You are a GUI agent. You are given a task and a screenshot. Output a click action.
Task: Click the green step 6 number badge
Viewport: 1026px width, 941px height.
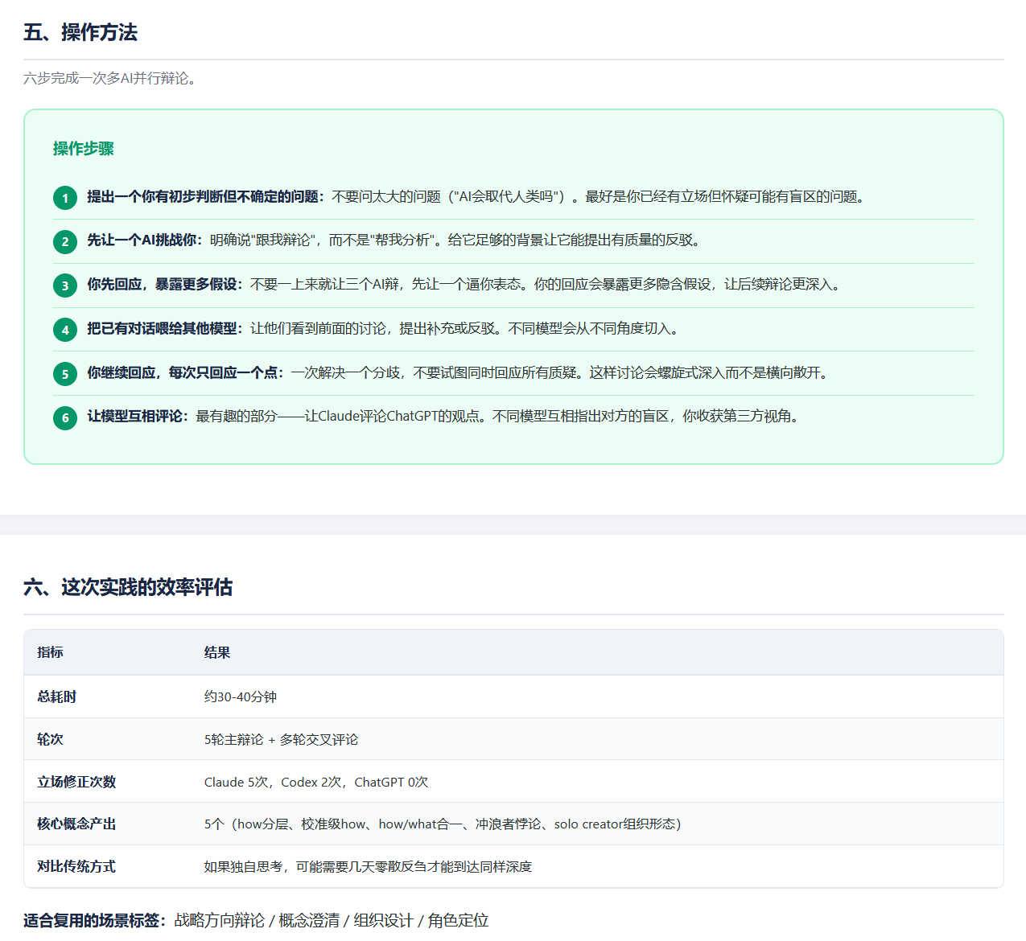click(65, 417)
